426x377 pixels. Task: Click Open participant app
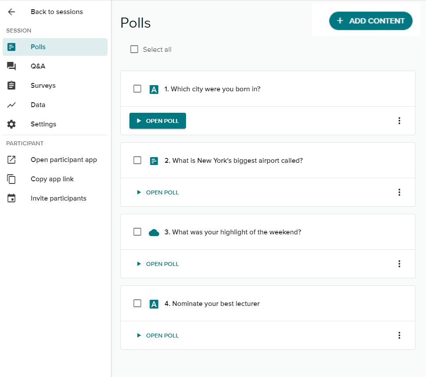coord(55,160)
